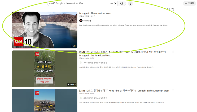This screenshot has width=197, height=112.
Task: Click the magnifying glass search button
Action: 122,3
